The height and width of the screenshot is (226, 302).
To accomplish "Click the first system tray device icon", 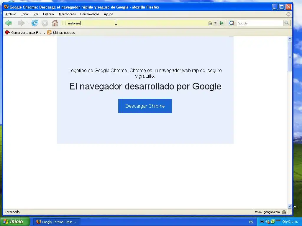I will tap(262, 222).
